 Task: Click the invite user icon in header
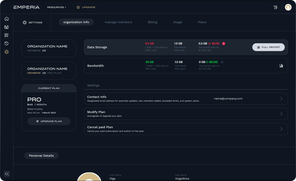coord(275,7)
